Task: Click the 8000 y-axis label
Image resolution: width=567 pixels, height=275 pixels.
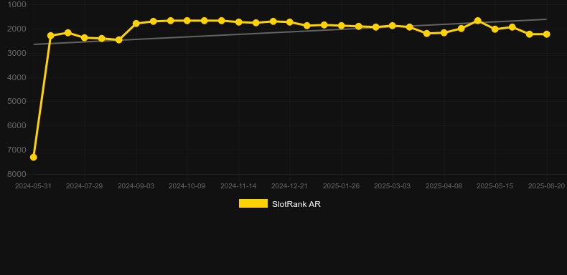Action: [x=17, y=174]
